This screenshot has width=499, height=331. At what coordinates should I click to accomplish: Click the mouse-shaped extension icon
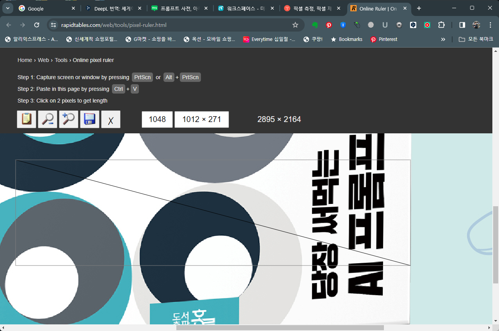[x=357, y=25]
